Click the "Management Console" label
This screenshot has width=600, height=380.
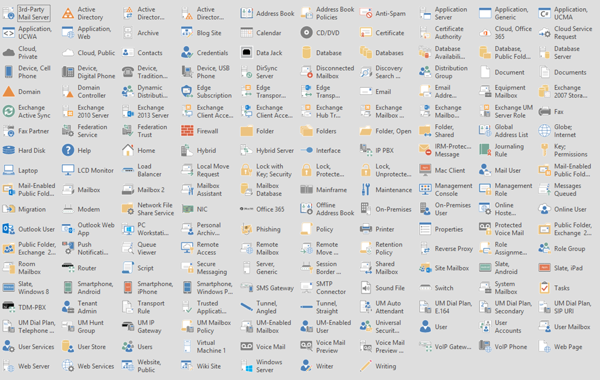coord(454,190)
